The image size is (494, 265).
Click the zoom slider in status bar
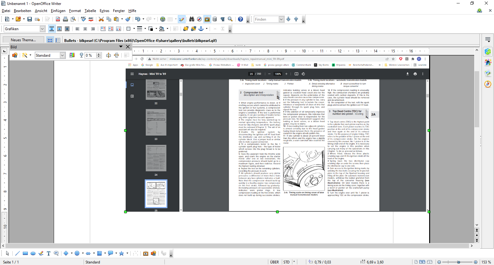(459, 262)
